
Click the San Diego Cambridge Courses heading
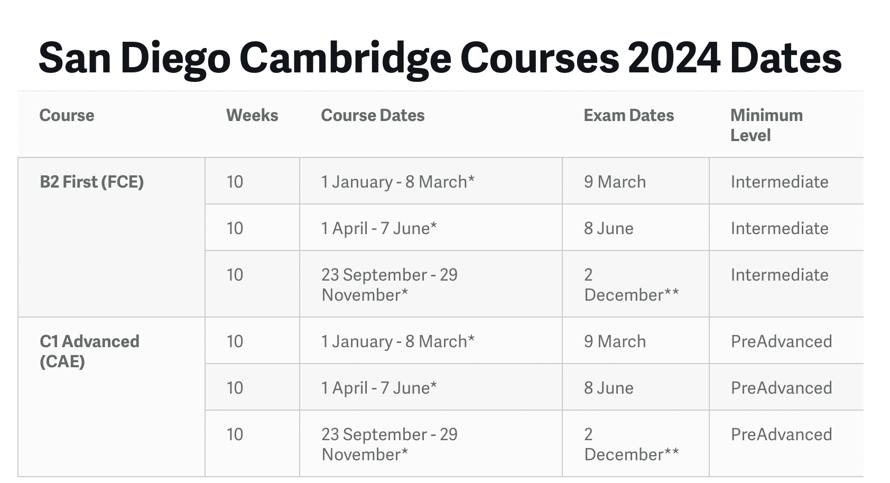pos(440,58)
